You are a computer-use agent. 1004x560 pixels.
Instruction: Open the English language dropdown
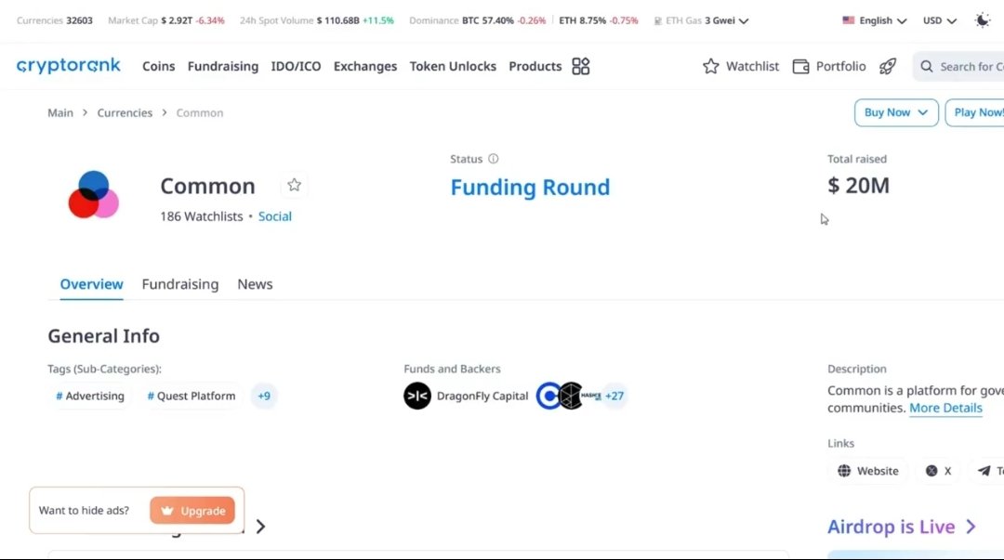[875, 20]
